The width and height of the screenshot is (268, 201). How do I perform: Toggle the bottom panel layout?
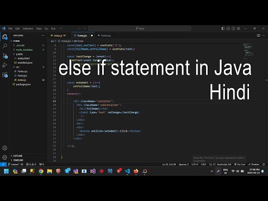click(x=228, y=28)
